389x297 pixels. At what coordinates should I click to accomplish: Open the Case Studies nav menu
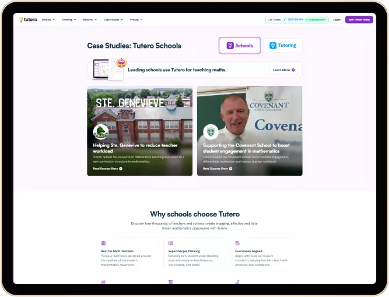click(x=113, y=19)
